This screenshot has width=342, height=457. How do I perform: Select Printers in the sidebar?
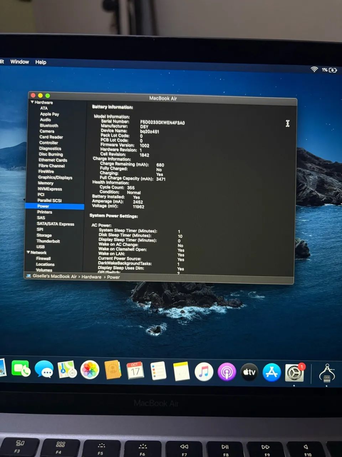point(45,212)
